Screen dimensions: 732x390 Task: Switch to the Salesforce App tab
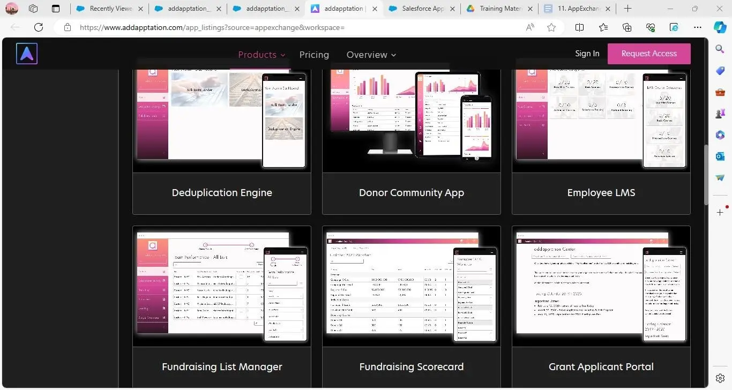tap(423, 9)
